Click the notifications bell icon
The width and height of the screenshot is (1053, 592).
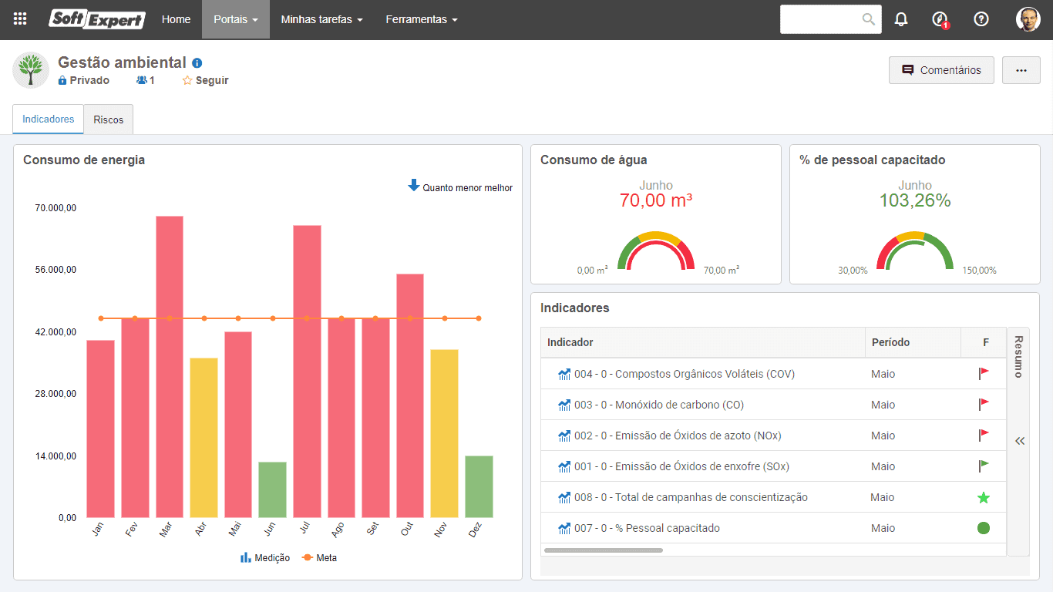[x=901, y=19]
